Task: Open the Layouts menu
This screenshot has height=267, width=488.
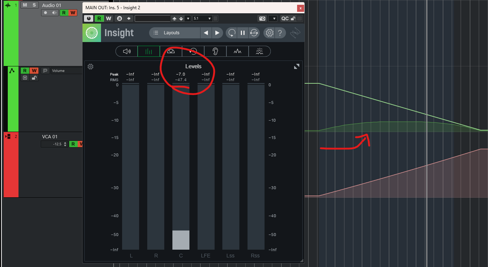Action: (175, 33)
